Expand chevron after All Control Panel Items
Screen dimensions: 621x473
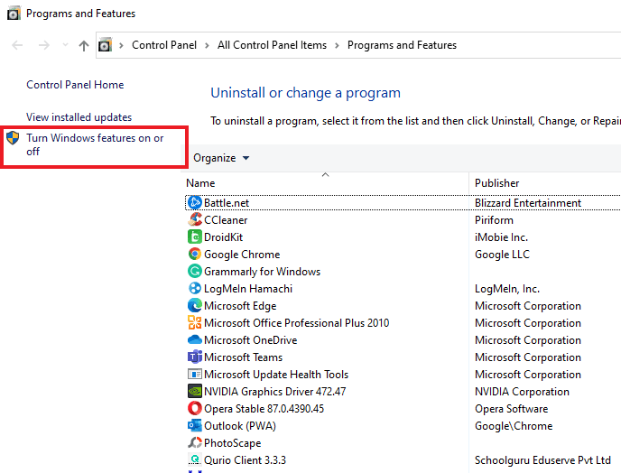[x=337, y=45]
